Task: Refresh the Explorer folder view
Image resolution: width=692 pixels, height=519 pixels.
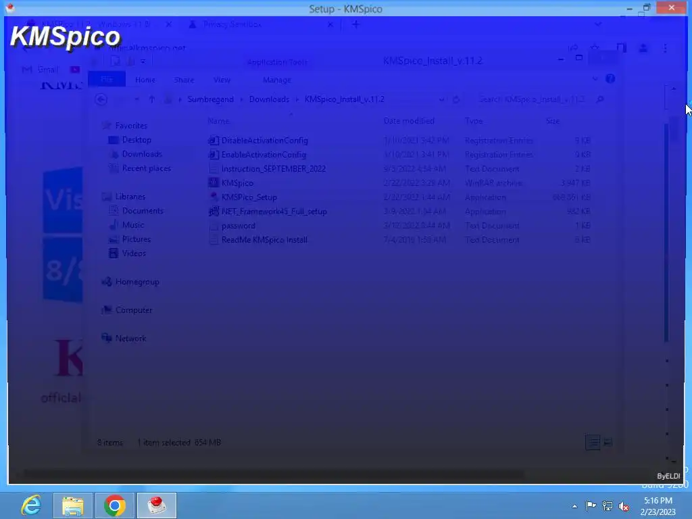Action: click(x=456, y=100)
